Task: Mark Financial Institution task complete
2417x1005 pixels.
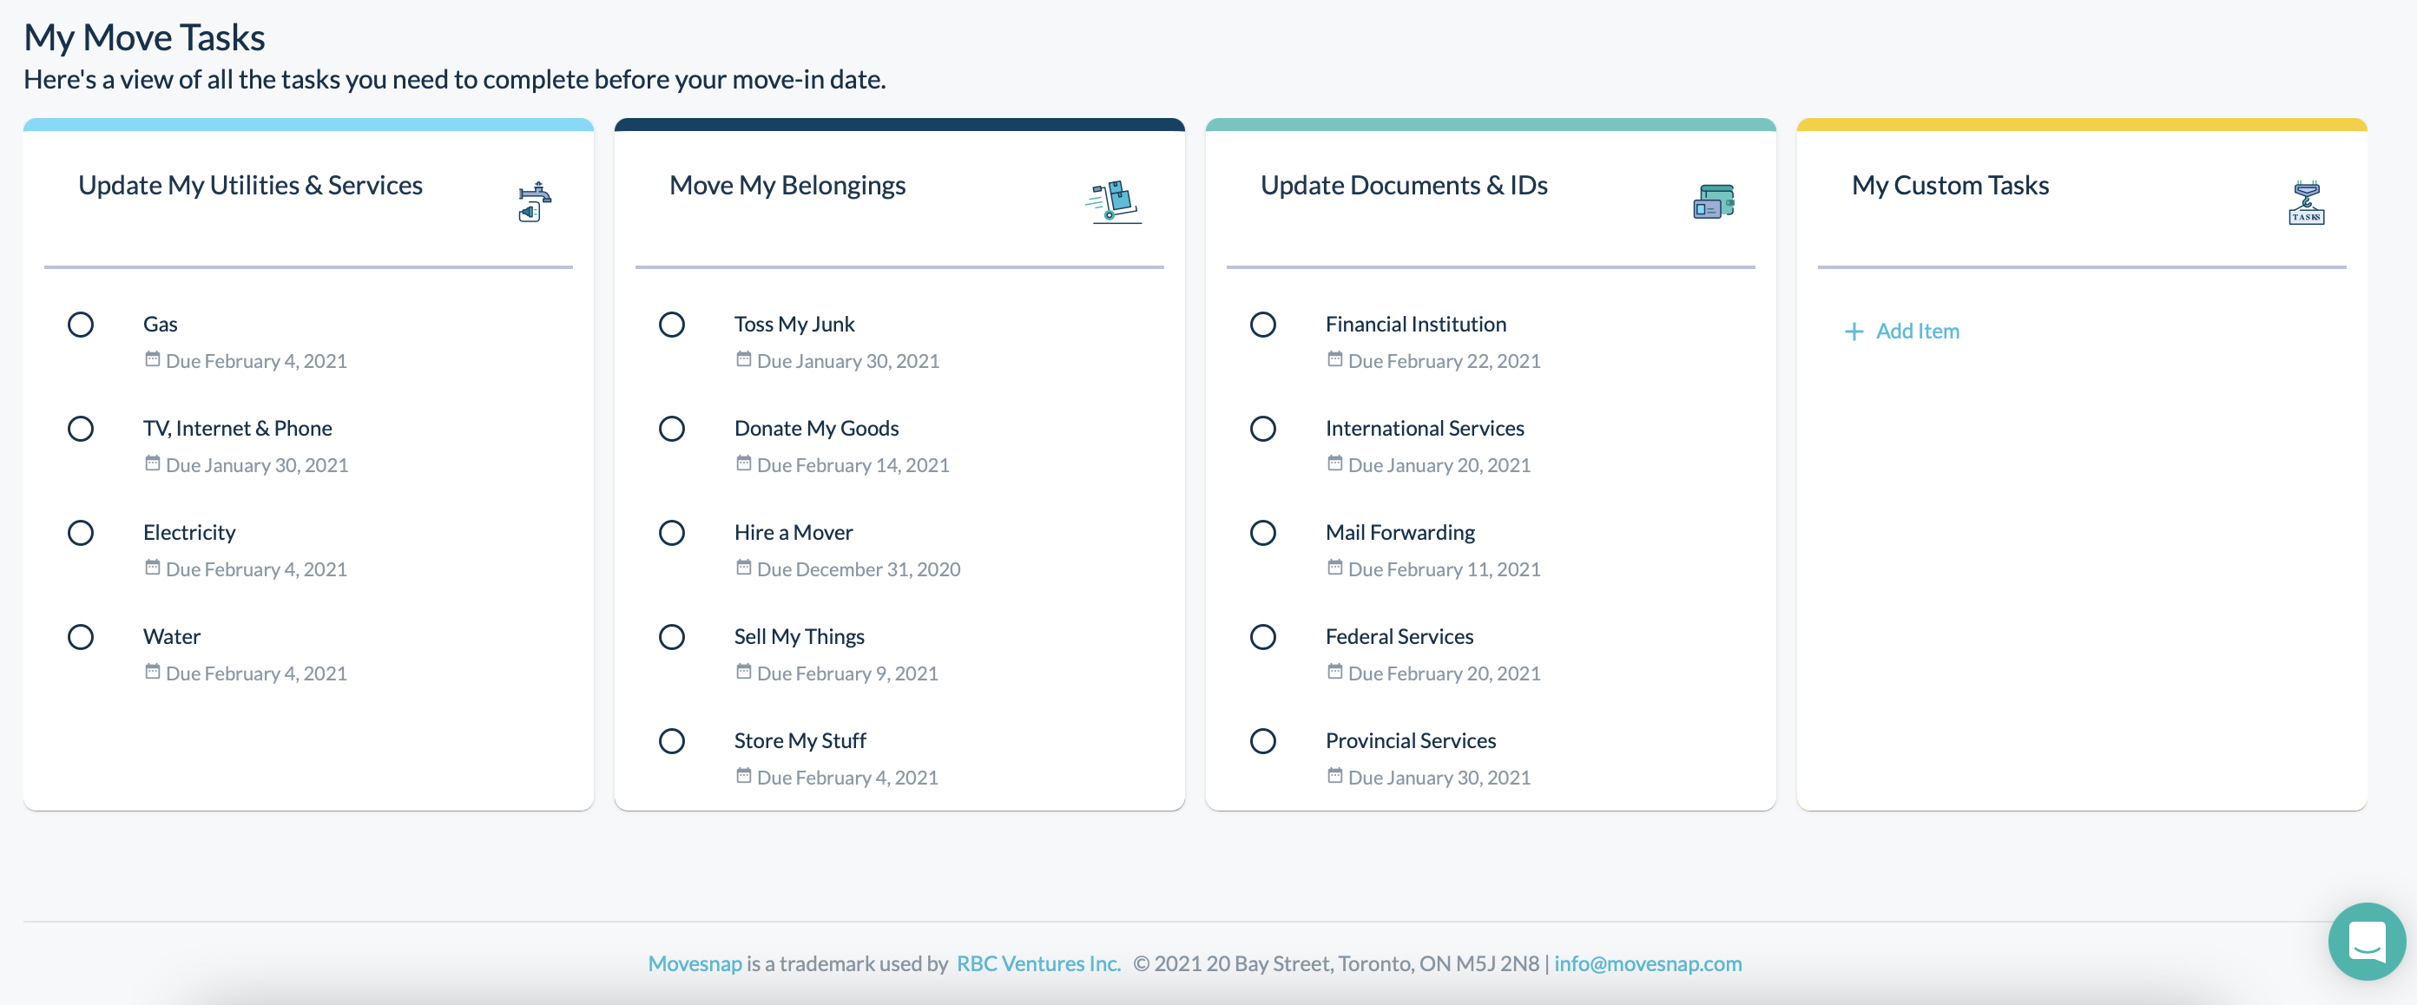Action: tap(1263, 325)
